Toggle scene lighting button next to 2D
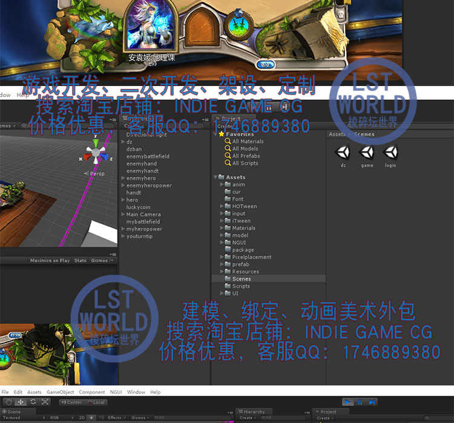This screenshot has height=423, width=454. 91,418
